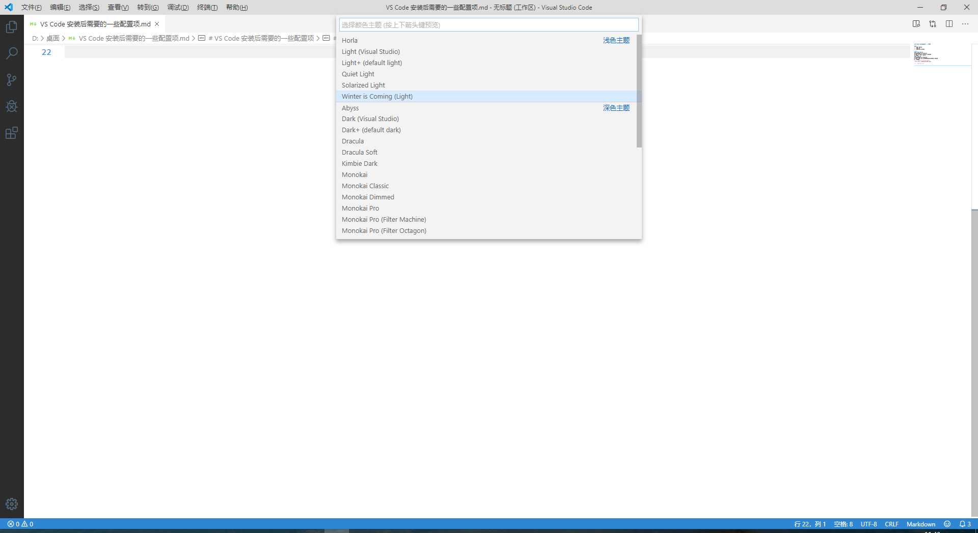
Task: Select the Winter is Coming (Light) theme
Action: 486,96
